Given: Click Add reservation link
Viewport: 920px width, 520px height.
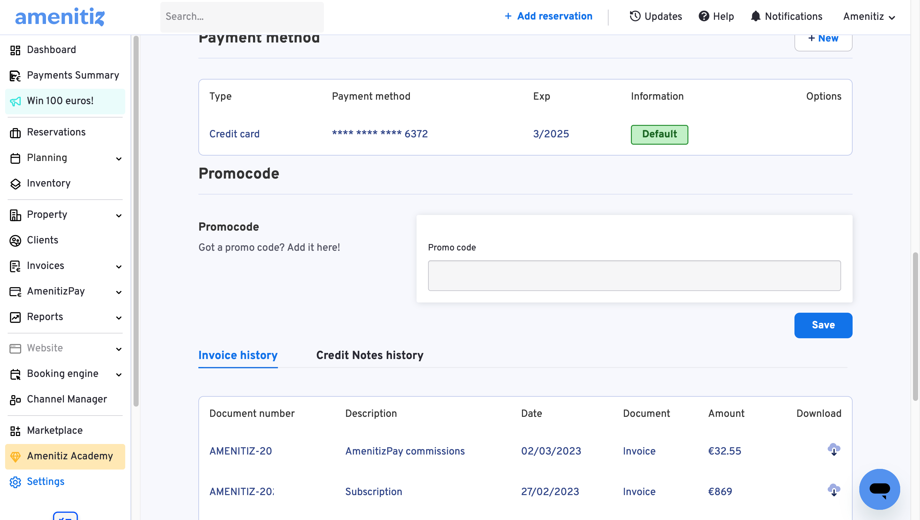Looking at the screenshot, I should (x=548, y=16).
